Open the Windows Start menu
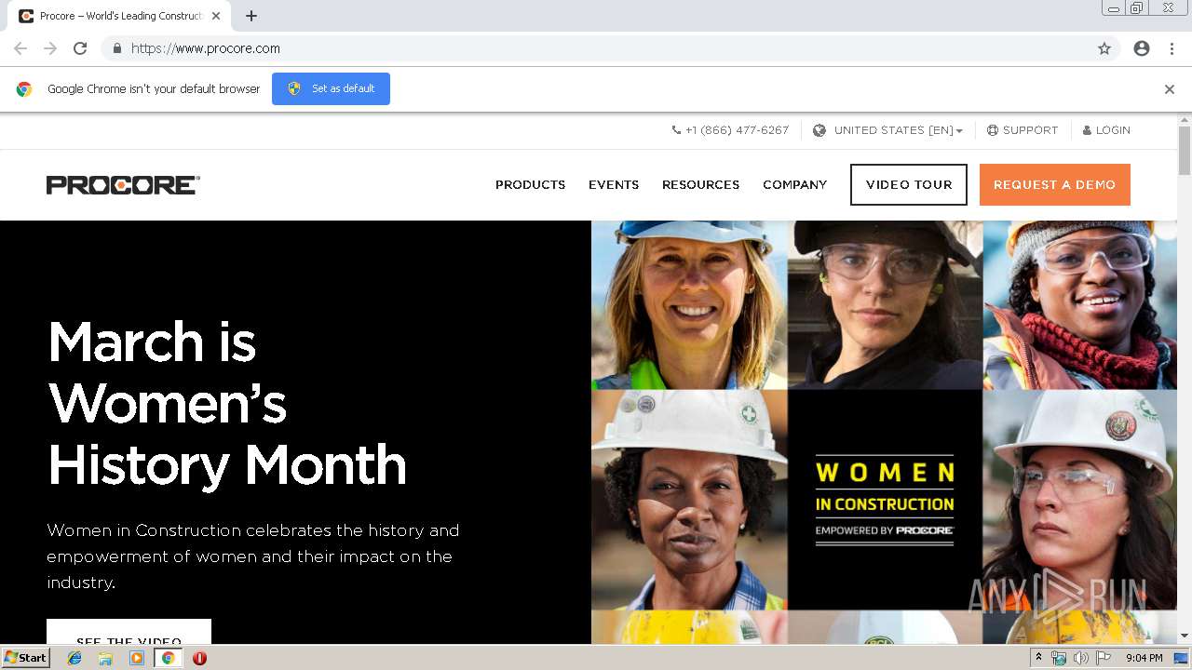1192x670 pixels. click(x=26, y=658)
